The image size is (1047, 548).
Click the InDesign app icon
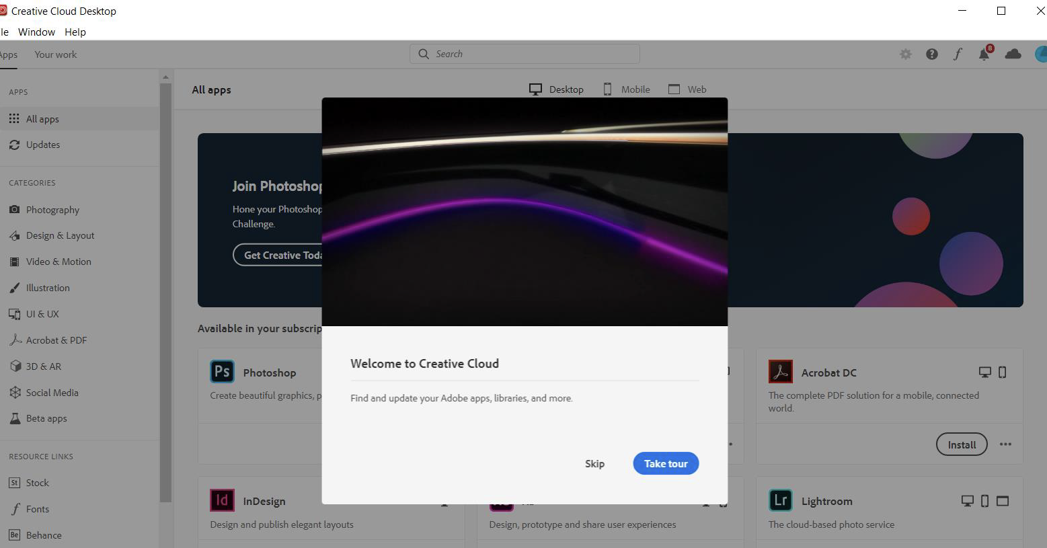222,500
